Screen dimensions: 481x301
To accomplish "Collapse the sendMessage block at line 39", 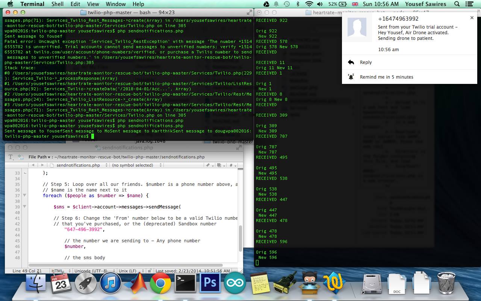I will point(24,207).
